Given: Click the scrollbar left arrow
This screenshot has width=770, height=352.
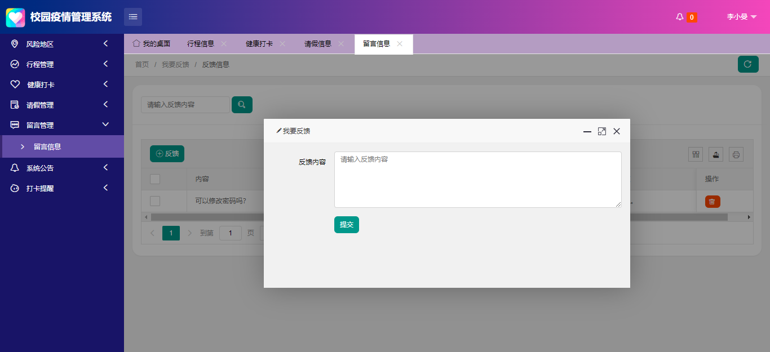Looking at the screenshot, I should point(146,217).
